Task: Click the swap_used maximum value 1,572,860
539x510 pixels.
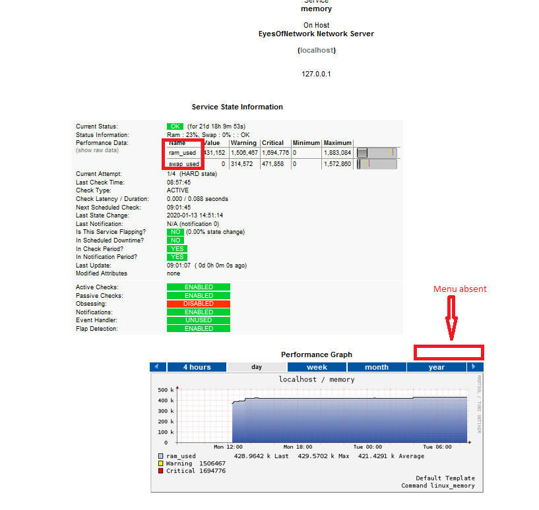Action: [x=337, y=164]
